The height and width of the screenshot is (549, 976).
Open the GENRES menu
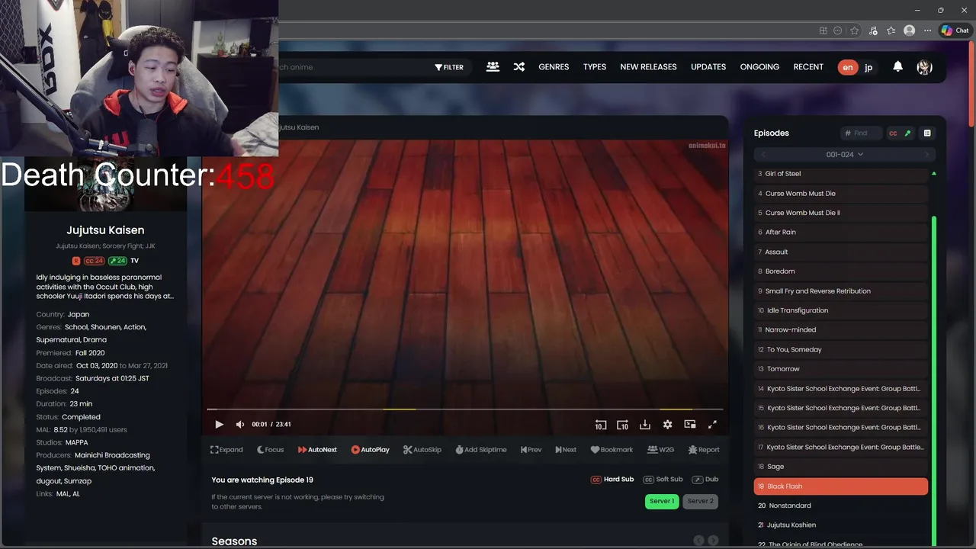[554, 67]
